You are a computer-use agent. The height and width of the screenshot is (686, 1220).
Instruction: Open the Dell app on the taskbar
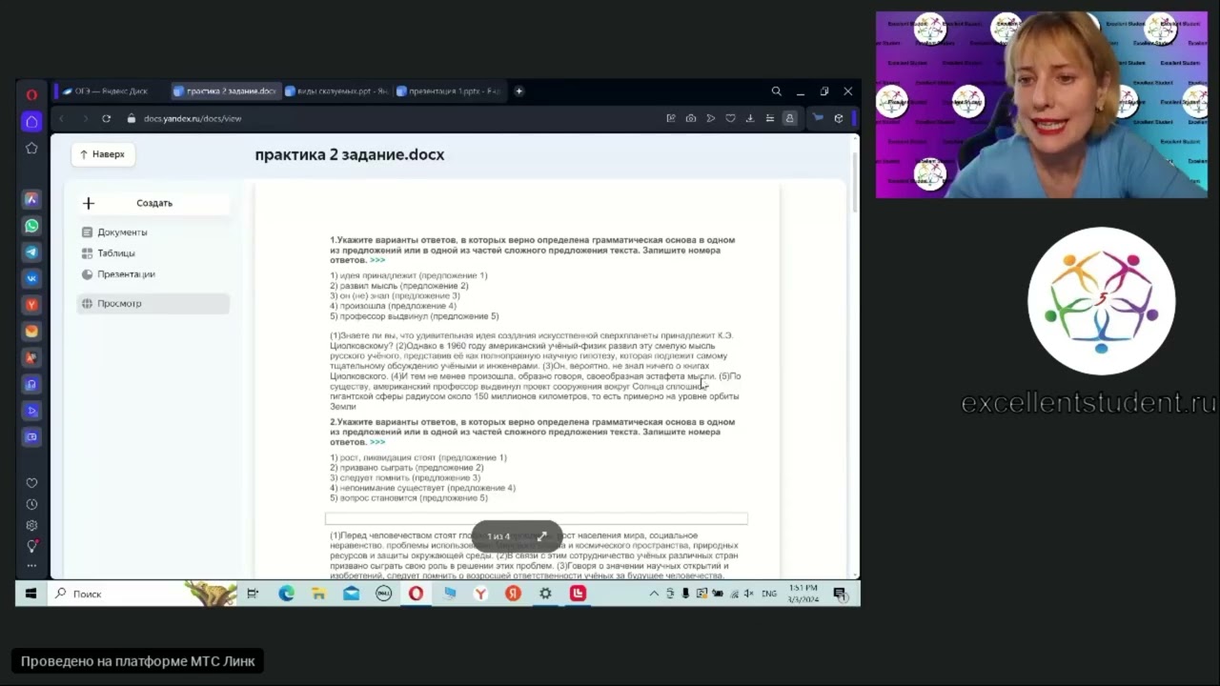(383, 594)
